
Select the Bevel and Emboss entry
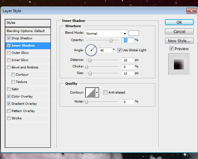click(25, 67)
